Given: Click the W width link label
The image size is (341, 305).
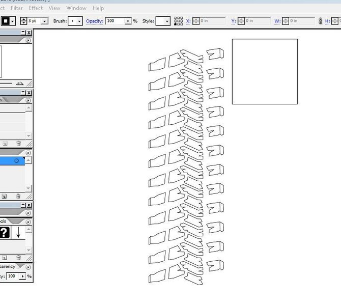Looking at the screenshot, I should [x=277, y=21].
